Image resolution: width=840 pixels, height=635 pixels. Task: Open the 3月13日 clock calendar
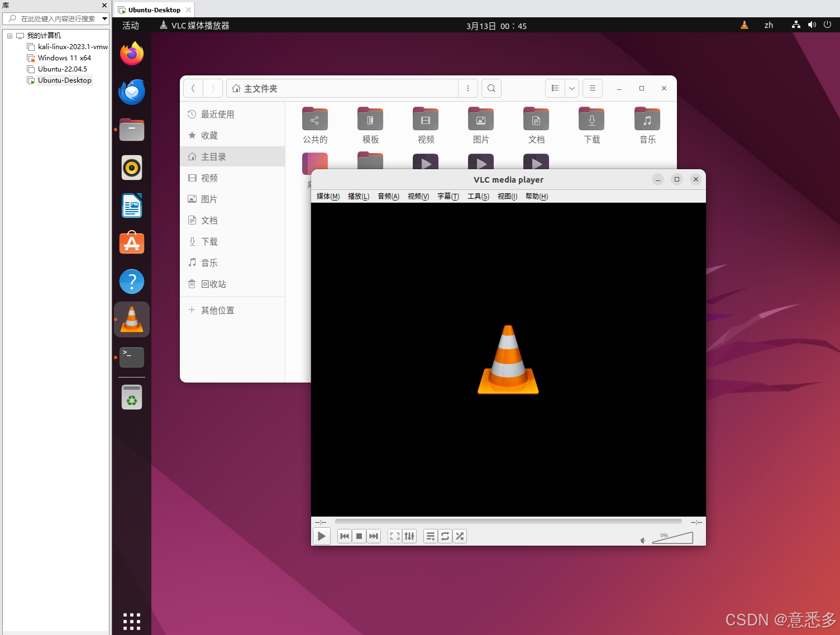coord(497,26)
